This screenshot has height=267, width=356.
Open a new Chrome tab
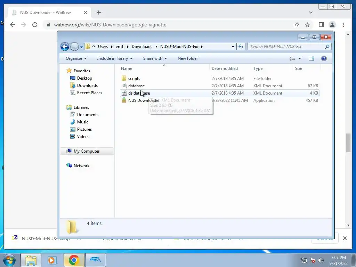tap(98, 13)
